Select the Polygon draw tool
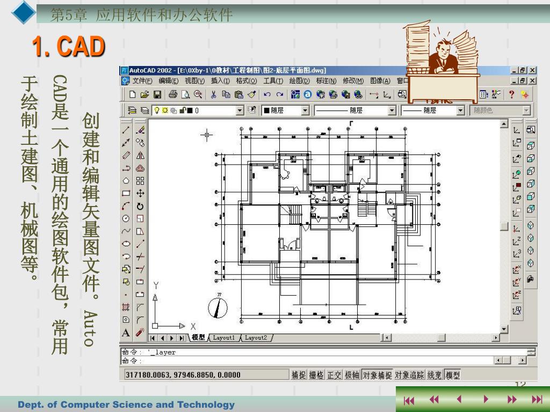550x412 pixels. click(126, 181)
